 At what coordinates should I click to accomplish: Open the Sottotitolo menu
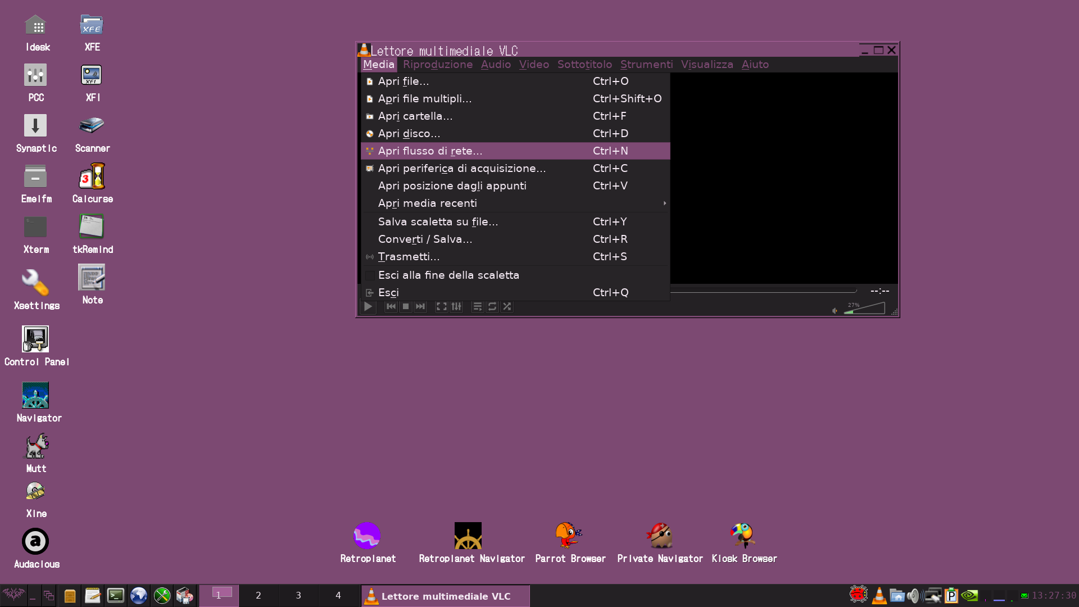point(584,65)
